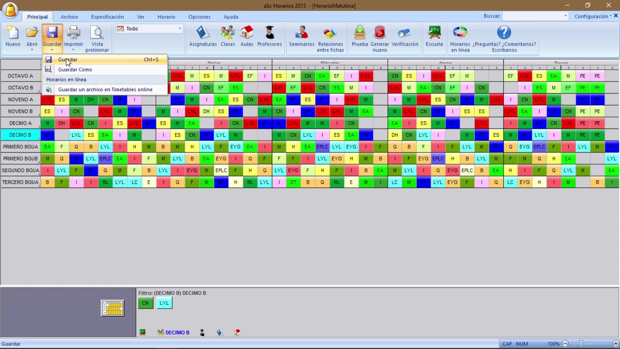Open the Profesores teachers icon
Viewport: 620px width, 349px height.
269,33
